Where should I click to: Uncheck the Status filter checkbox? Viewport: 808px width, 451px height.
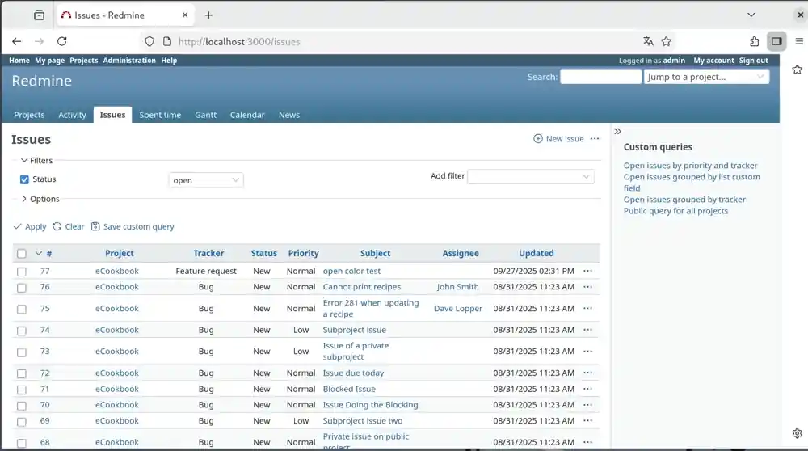click(x=24, y=179)
